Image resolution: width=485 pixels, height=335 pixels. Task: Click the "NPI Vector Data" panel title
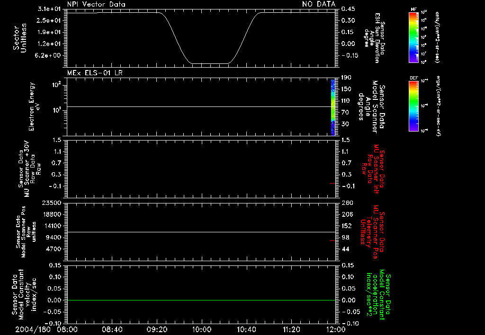(96, 4)
